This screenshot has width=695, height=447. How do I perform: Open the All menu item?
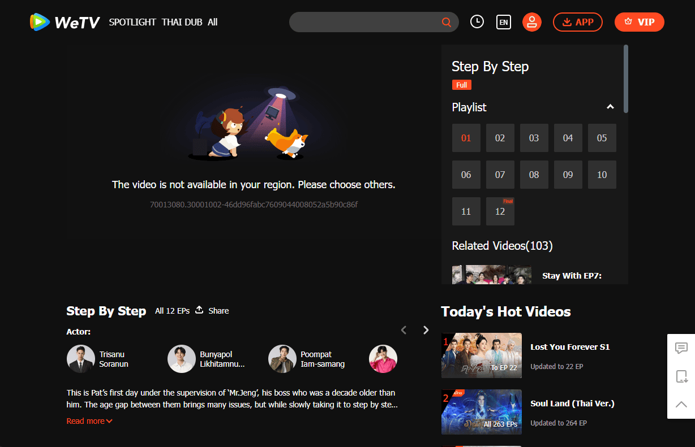tap(212, 22)
